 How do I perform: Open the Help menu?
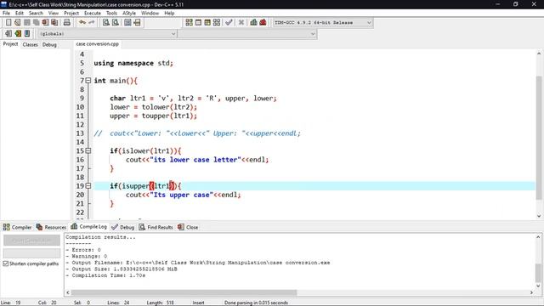click(x=169, y=14)
